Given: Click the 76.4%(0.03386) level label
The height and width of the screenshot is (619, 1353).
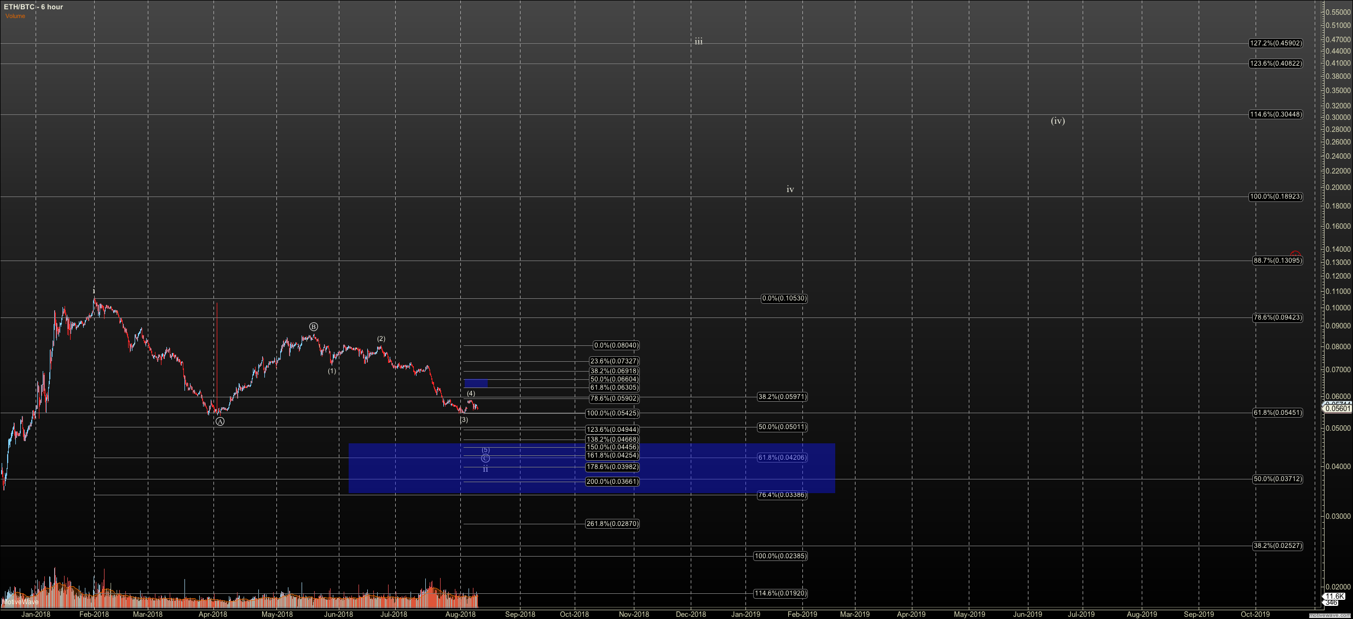Looking at the screenshot, I should tap(782, 495).
